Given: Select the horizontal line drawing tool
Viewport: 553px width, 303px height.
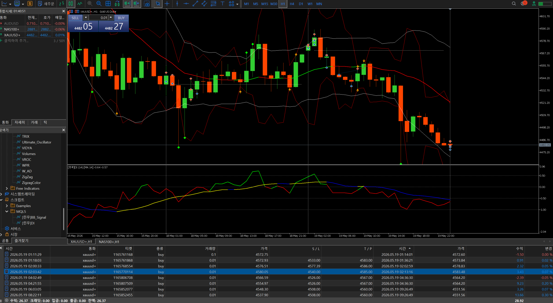Looking at the screenshot, I should pos(186,4).
